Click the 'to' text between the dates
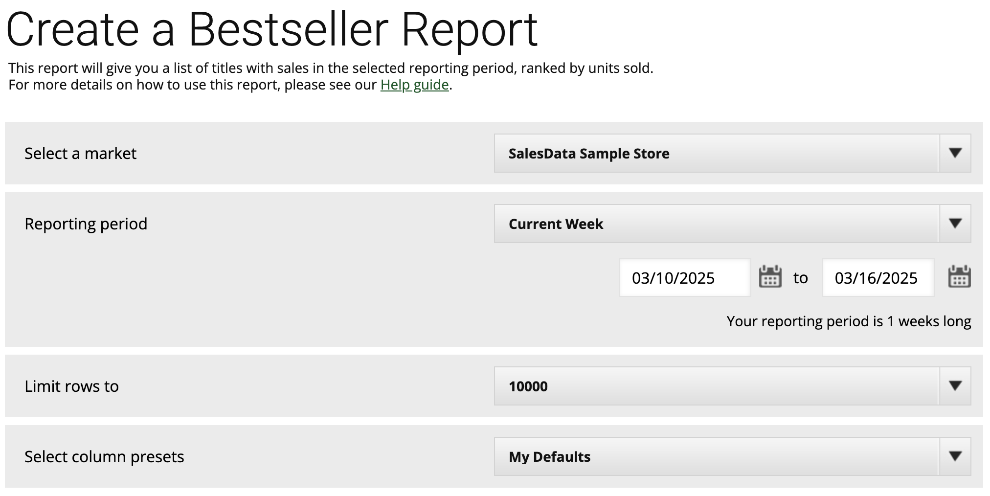The width and height of the screenshot is (990, 496). pyautogui.click(x=801, y=278)
